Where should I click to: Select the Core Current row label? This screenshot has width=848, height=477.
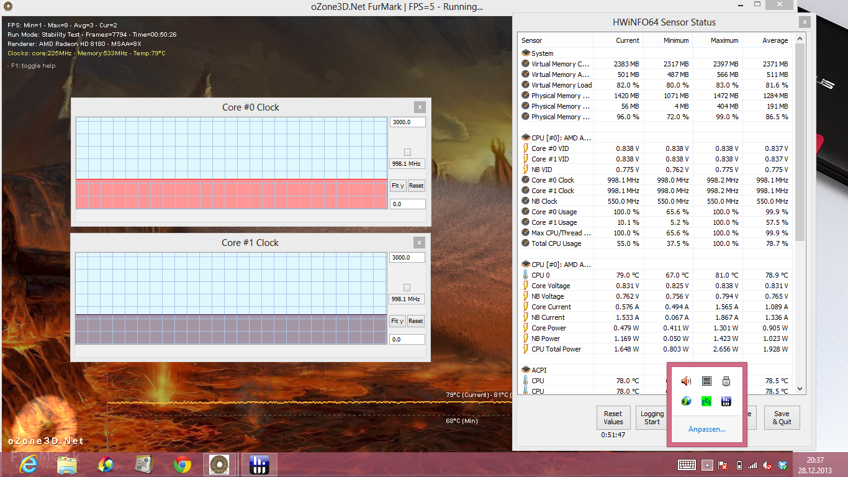[551, 307]
